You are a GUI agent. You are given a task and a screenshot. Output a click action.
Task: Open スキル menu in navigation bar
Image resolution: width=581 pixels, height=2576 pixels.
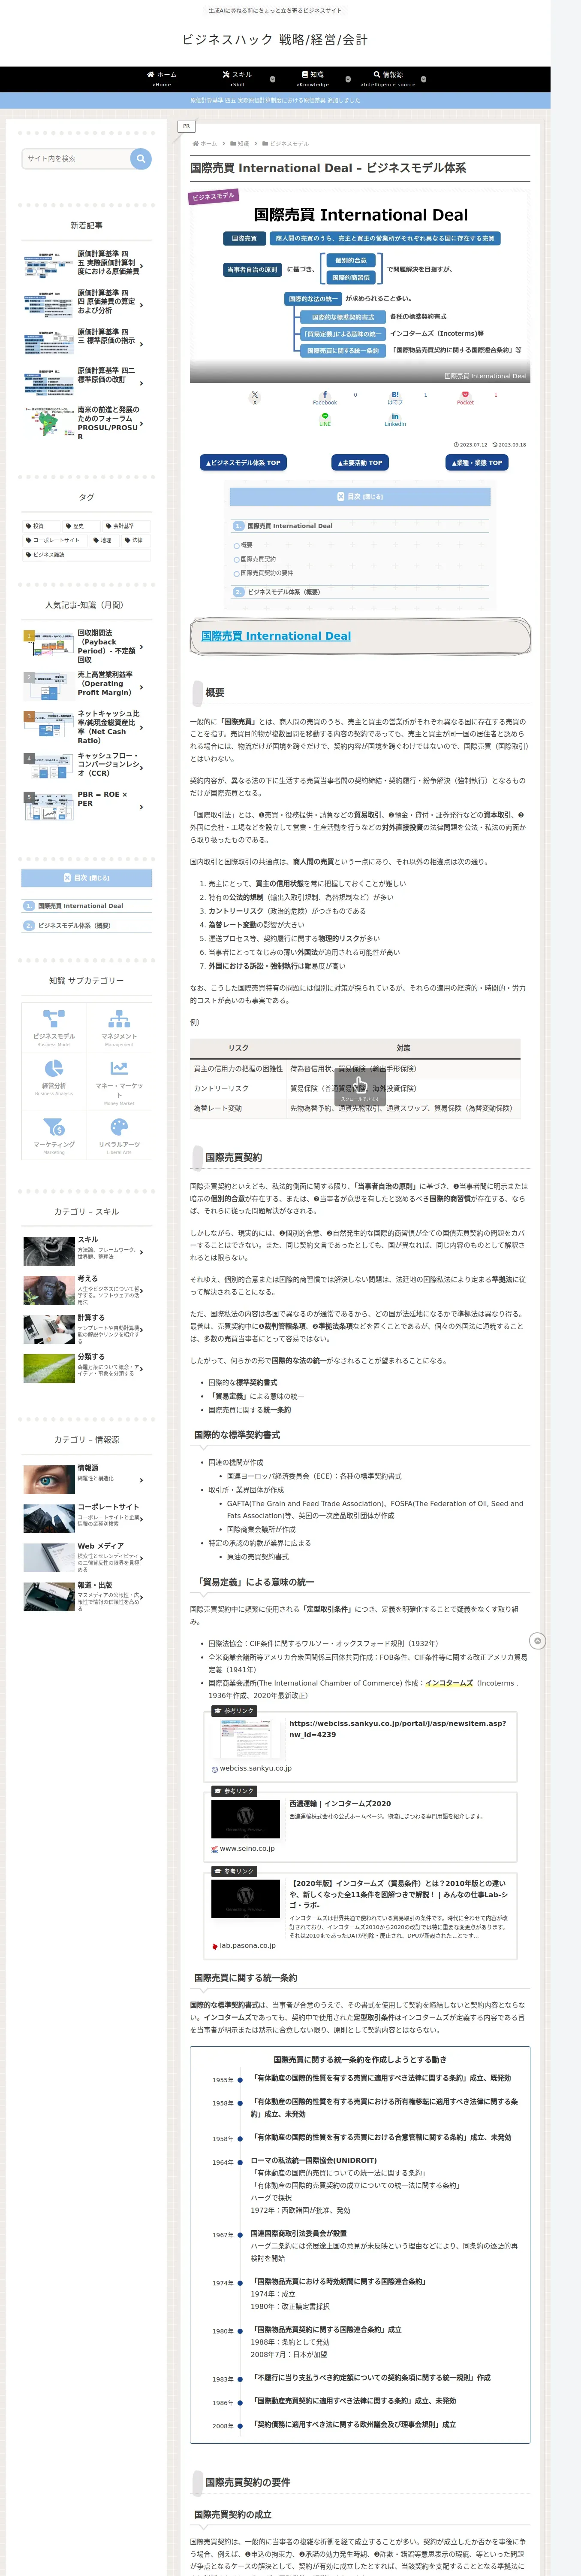click(238, 79)
